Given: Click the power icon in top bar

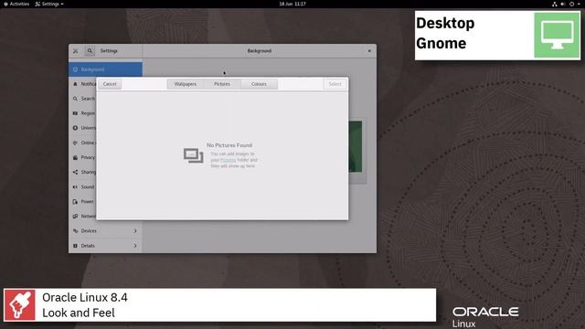Looking at the screenshot, I should coord(571,4).
